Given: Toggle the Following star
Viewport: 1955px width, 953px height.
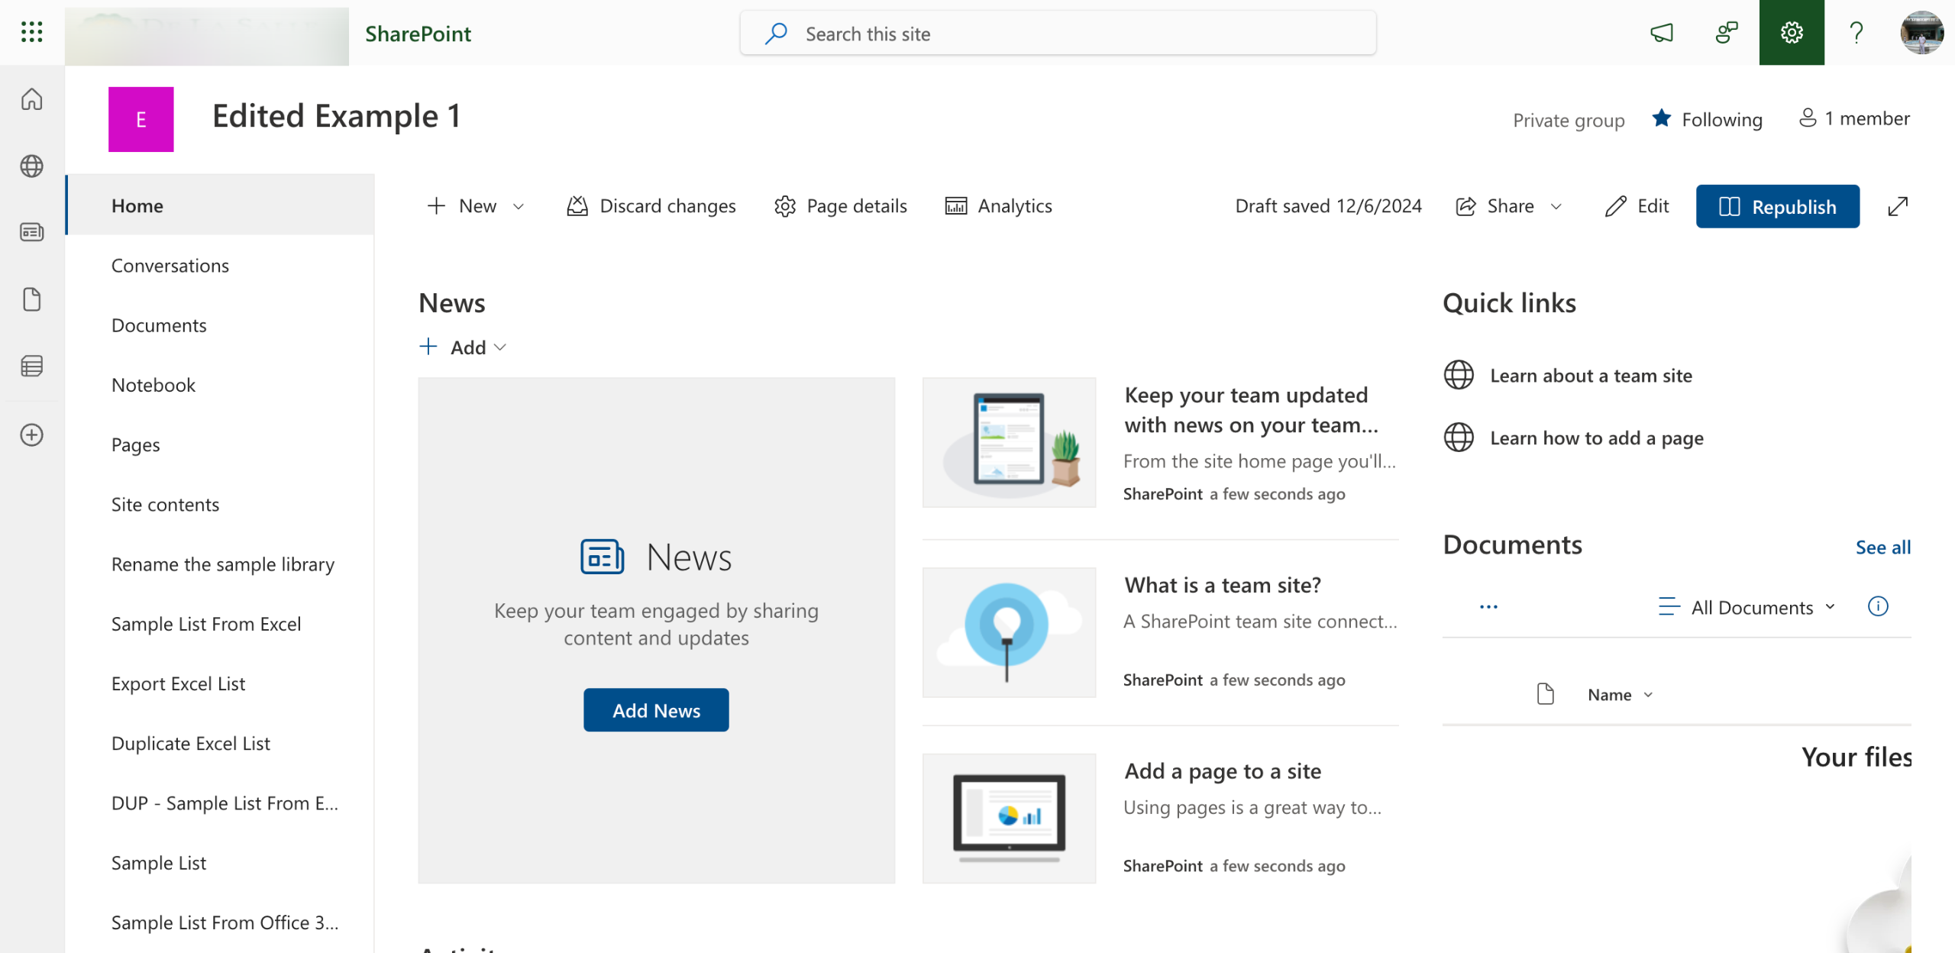Looking at the screenshot, I should 1662,119.
